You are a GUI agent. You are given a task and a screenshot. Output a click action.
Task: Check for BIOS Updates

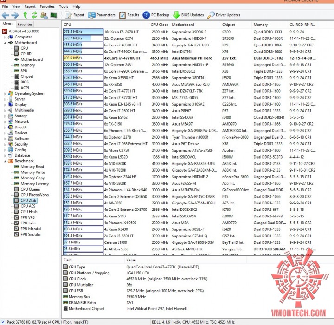188,15
